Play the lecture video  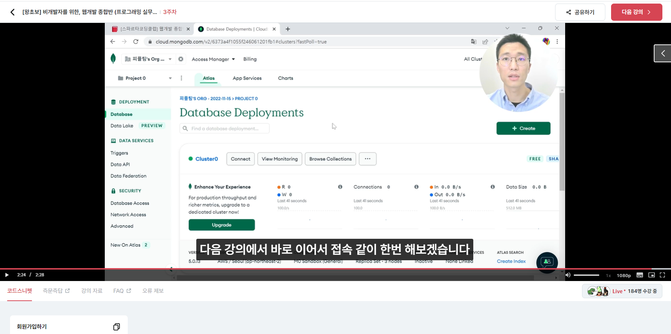pos(7,275)
